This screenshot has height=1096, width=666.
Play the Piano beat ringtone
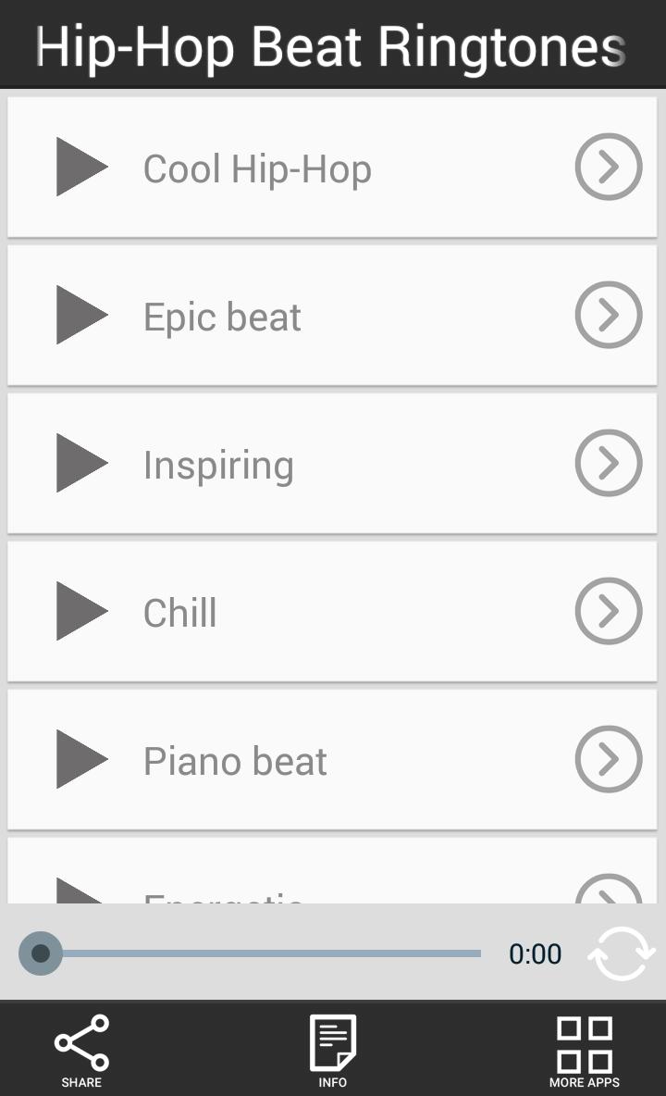coord(82,759)
